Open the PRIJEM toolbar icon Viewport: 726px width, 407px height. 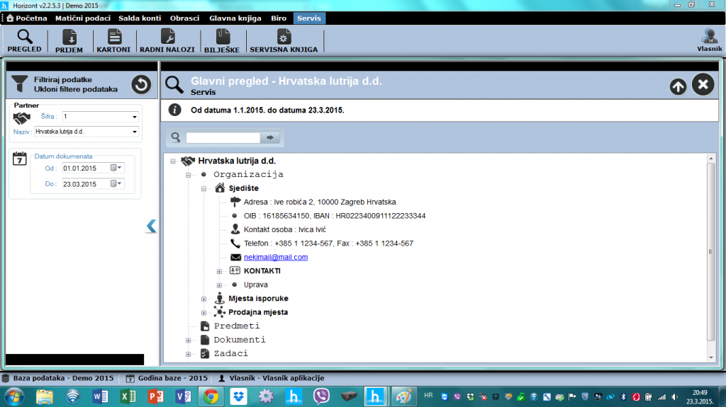click(69, 41)
